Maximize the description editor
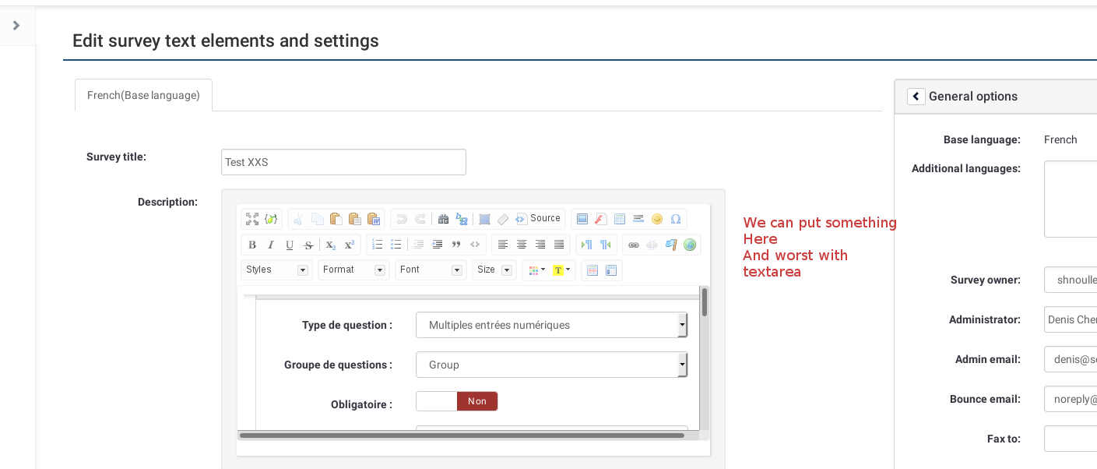 click(x=251, y=219)
